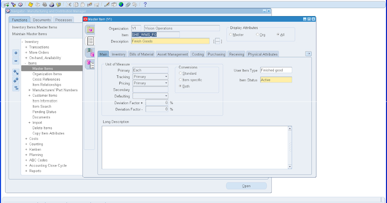Switch to the Purchasing tab
The image size is (387, 203).
click(x=216, y=54)
